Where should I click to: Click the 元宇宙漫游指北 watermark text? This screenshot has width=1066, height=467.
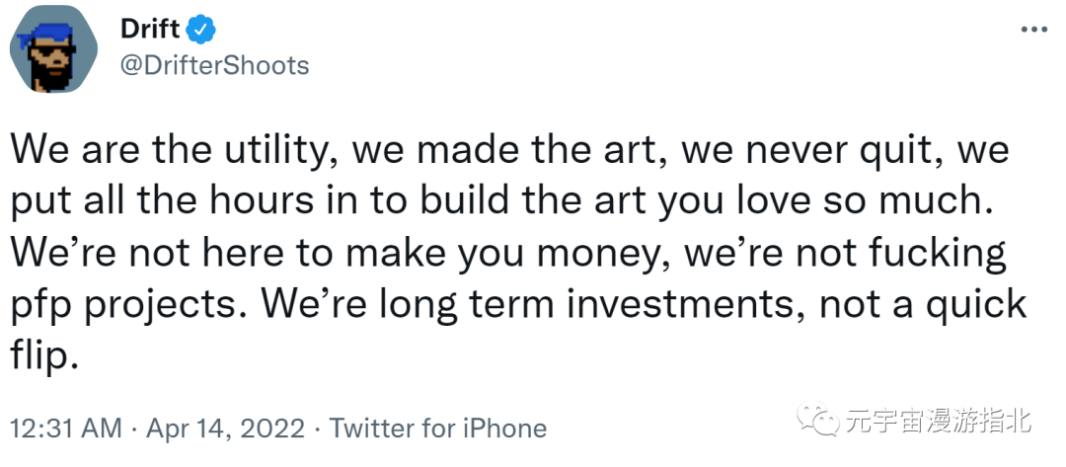937,422
